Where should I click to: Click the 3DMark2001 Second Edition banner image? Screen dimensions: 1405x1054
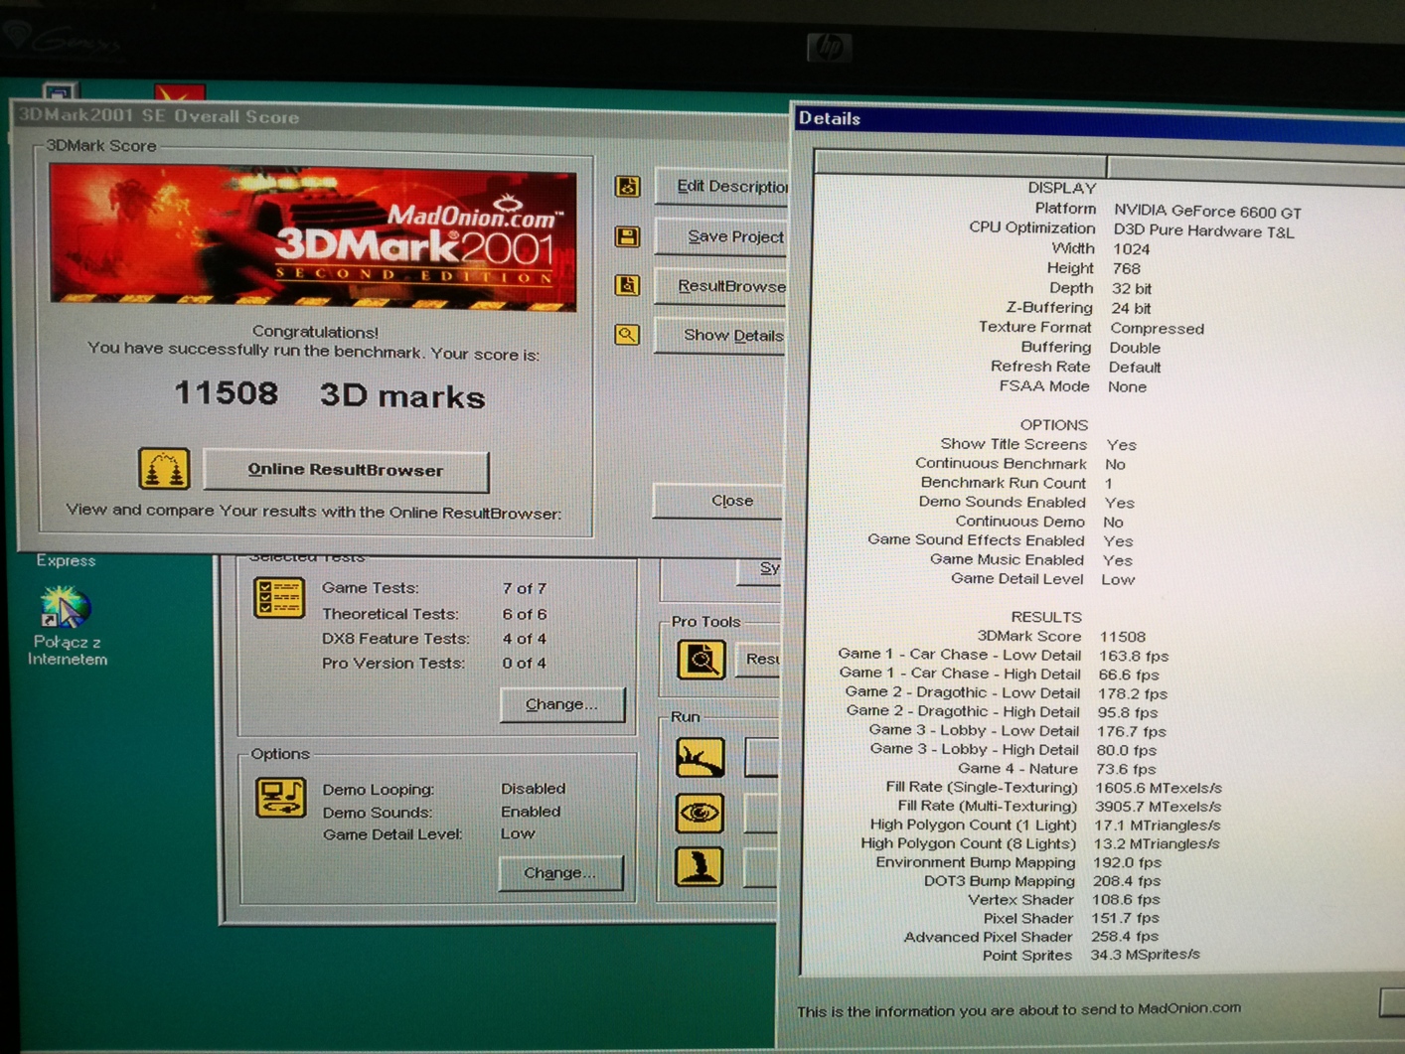point(313,237)
